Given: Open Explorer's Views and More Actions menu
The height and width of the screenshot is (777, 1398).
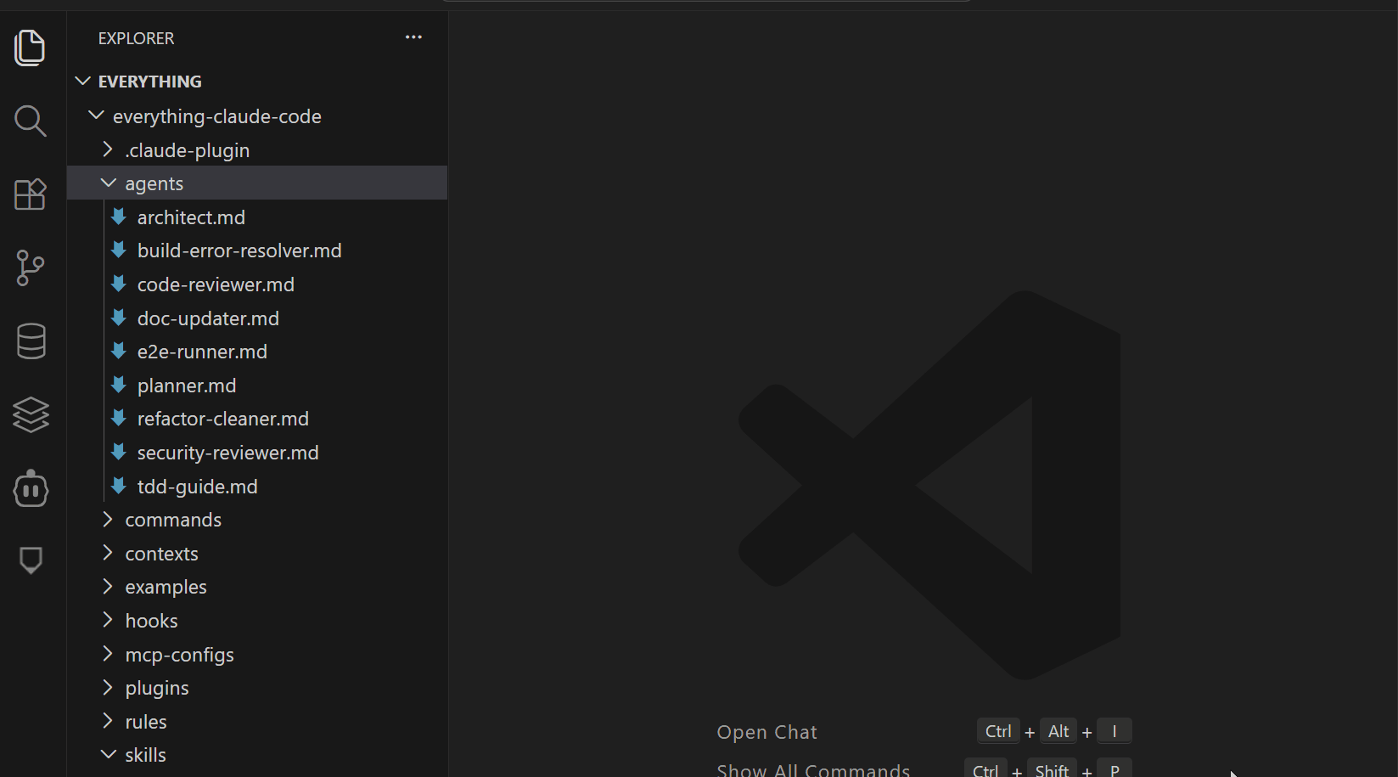Looking at the screenshot, I should [x=413, y=37].
